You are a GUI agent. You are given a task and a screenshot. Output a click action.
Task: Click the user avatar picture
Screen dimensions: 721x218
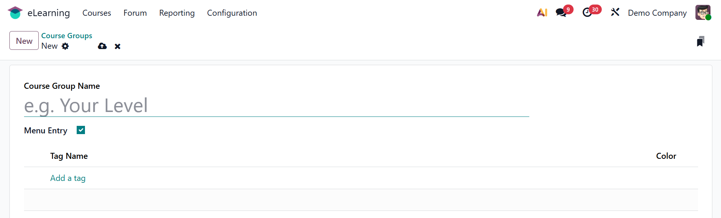[703, 13]
